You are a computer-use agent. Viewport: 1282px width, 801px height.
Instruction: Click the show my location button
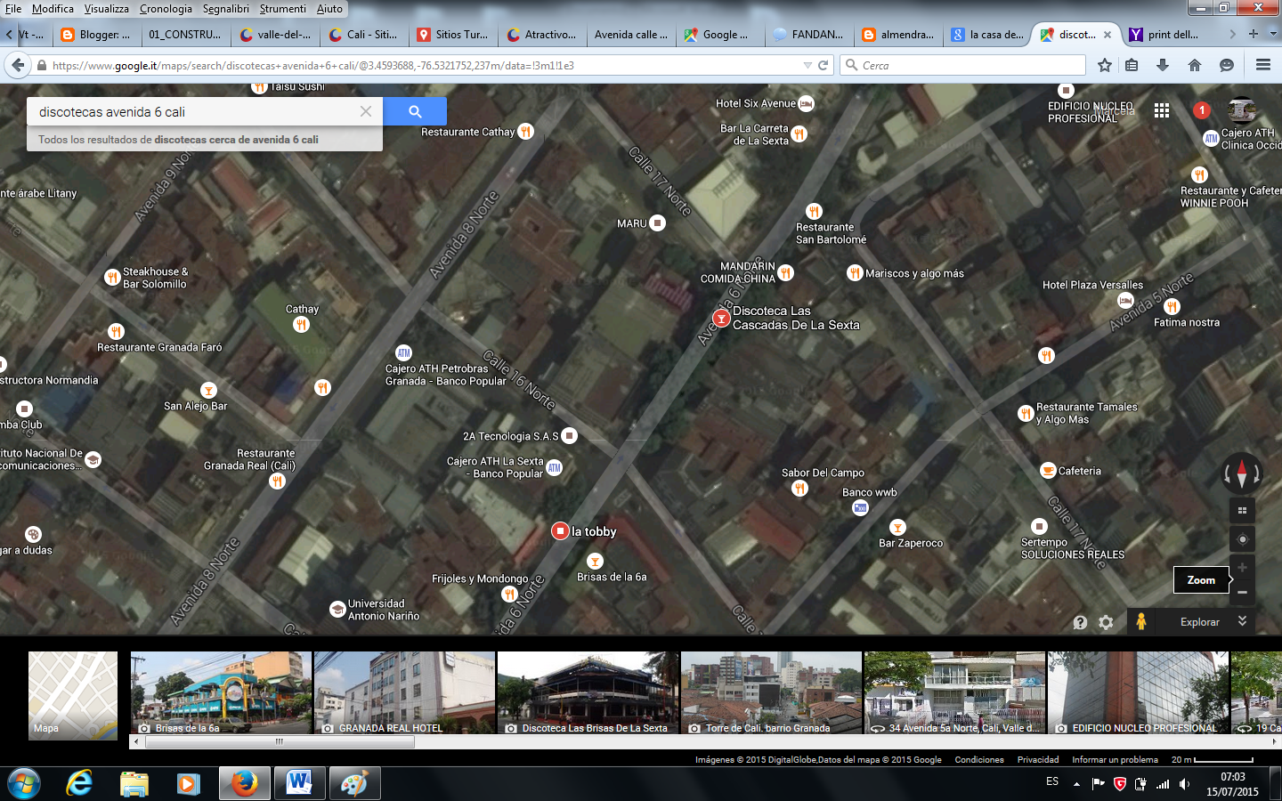(x=1242, y=539)
